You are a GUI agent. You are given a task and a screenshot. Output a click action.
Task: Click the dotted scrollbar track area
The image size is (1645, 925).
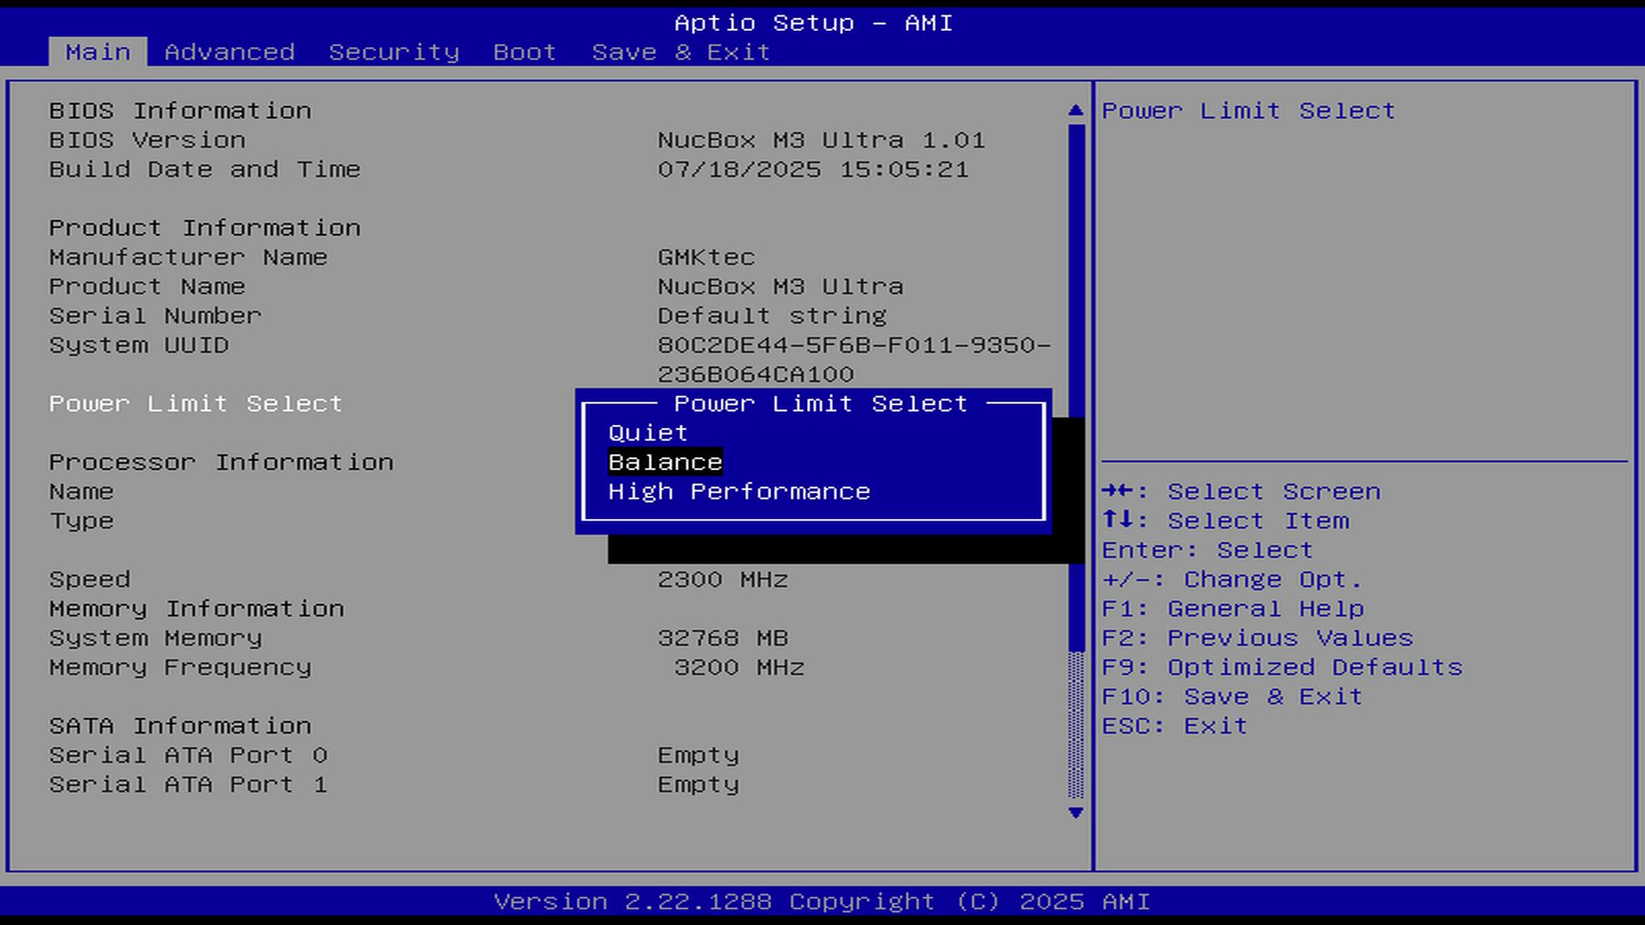click(x=1076, y=725)
